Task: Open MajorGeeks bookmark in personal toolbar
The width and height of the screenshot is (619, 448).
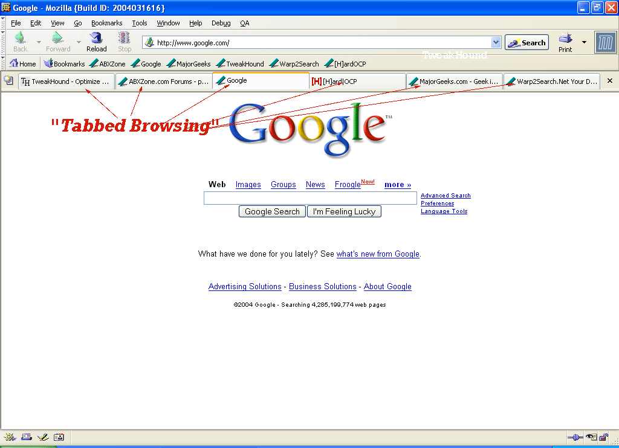Action: [189, 63]
